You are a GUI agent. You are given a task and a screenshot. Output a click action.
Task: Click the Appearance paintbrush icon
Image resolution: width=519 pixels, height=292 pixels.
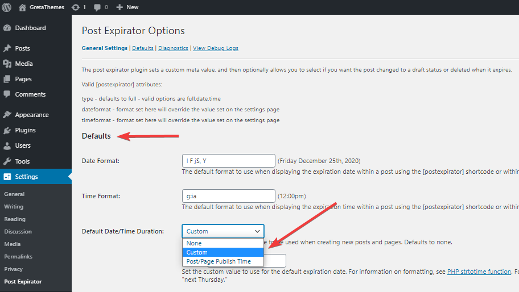pyautogui.click(x=7, y=115)
